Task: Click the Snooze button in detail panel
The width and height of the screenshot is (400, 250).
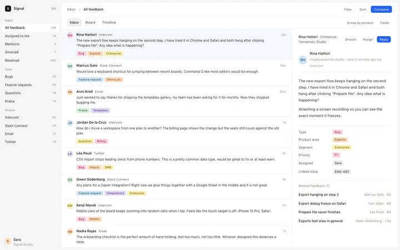Action: coord(350,39)
